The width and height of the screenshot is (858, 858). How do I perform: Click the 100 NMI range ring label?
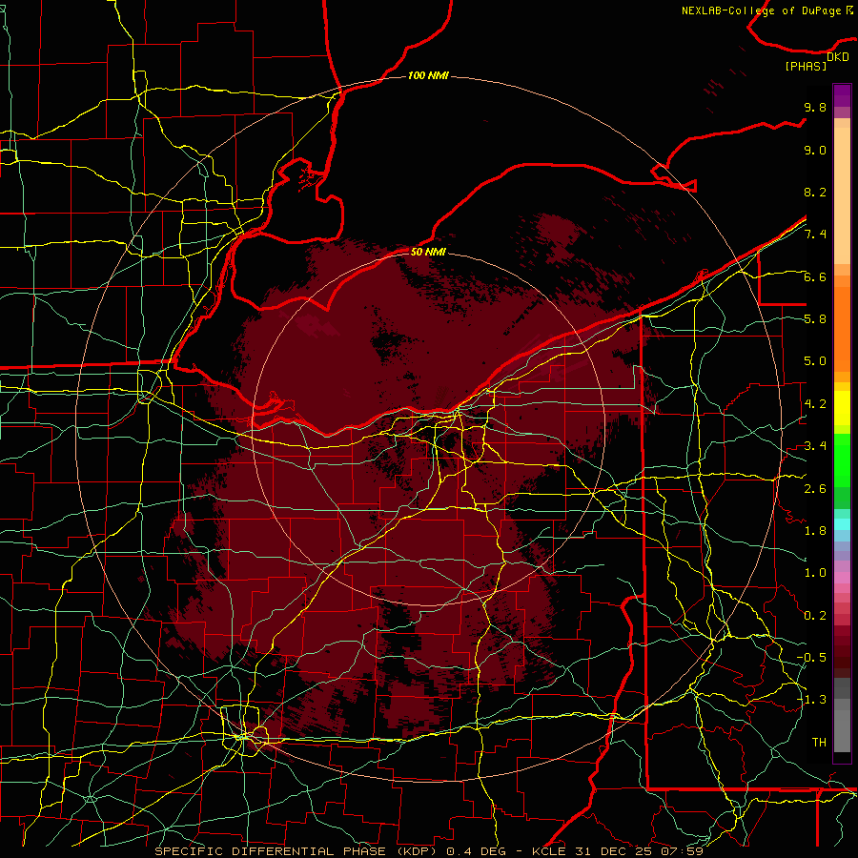click(x=428, y=75)
